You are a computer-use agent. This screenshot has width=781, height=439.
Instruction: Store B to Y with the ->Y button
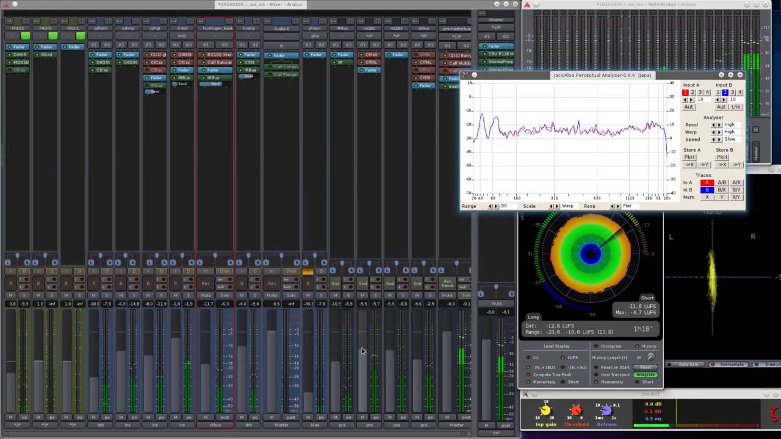[737, 165]
